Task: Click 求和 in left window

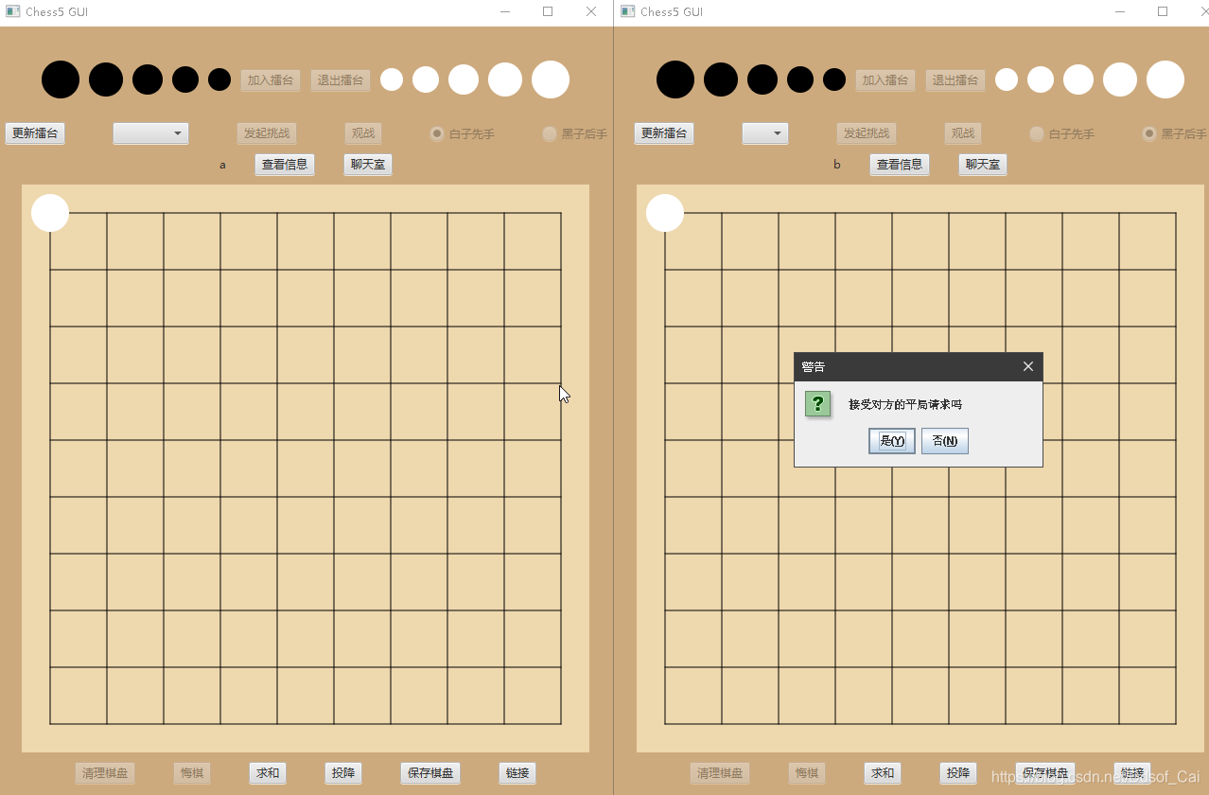Action: click(268, 773)
